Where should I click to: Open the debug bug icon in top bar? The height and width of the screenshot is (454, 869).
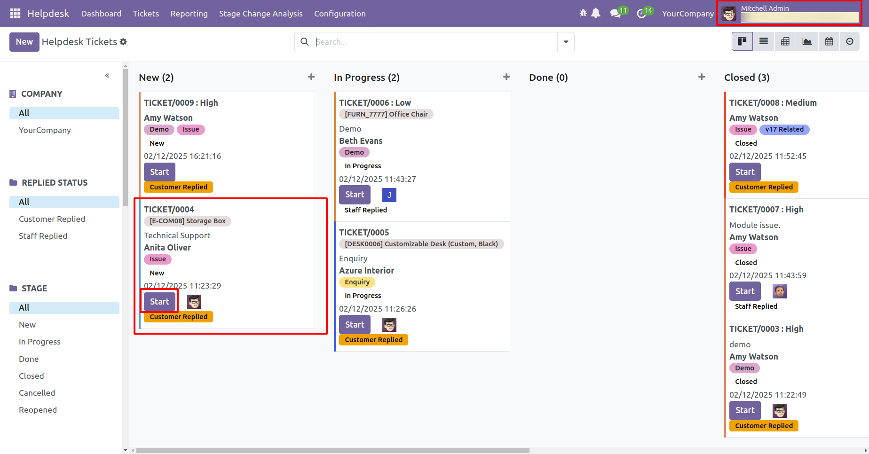(x=583, y=13)
